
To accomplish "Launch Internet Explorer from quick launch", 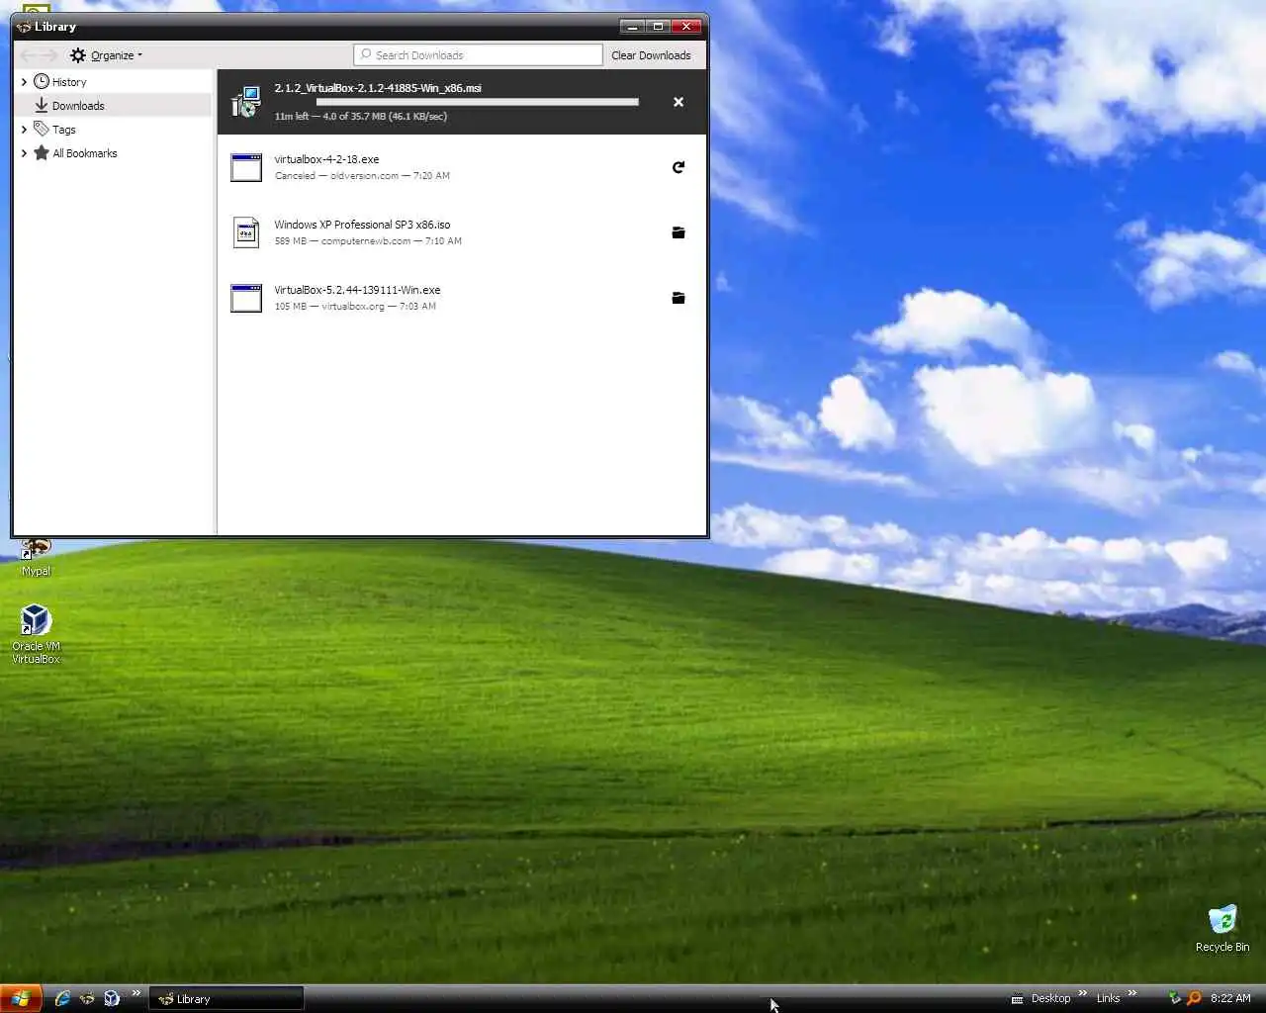I will (x=62, y=998).
